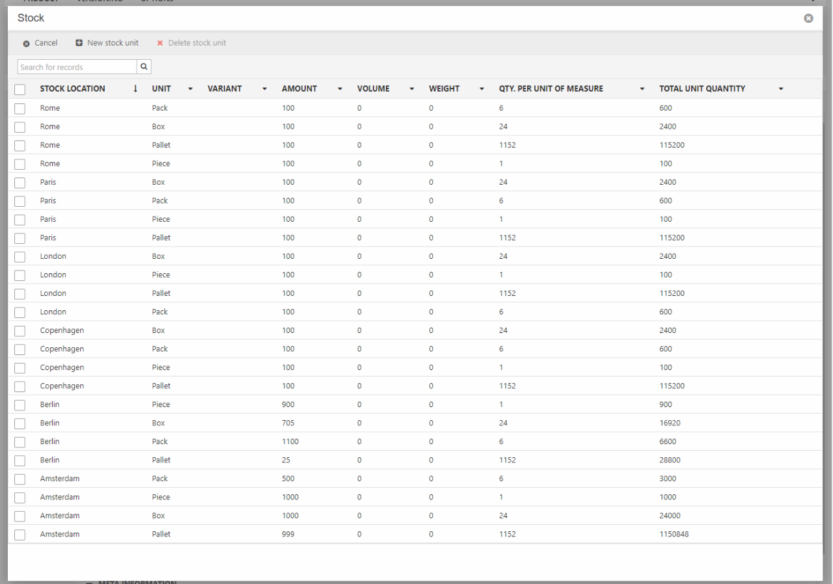The width and height of the screenshot is (833, 584).
Task: Click the Cancel button
Action: pos(46,43)
